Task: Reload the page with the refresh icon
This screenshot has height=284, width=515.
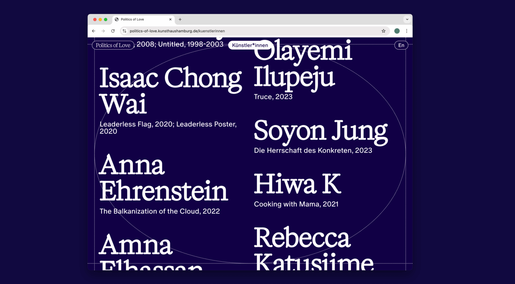Action: tap(113, 31)
